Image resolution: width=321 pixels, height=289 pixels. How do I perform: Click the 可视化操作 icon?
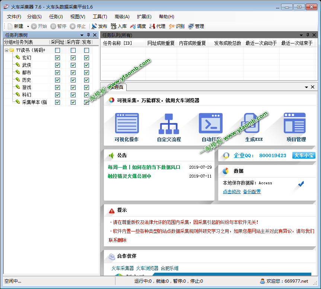click(127, 123)
